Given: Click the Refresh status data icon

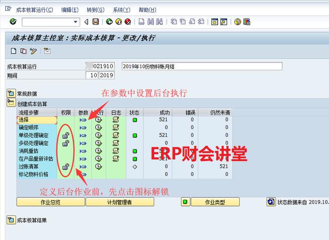Looking at the screenshot, I should tap(271, 202).
